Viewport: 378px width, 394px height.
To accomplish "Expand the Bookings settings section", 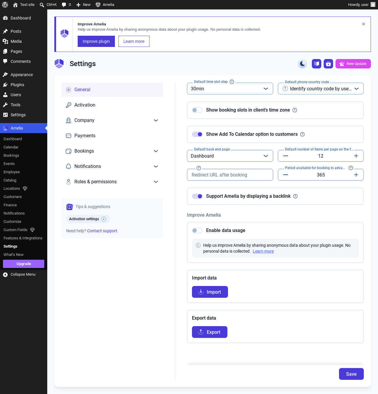I will (112, 151).
